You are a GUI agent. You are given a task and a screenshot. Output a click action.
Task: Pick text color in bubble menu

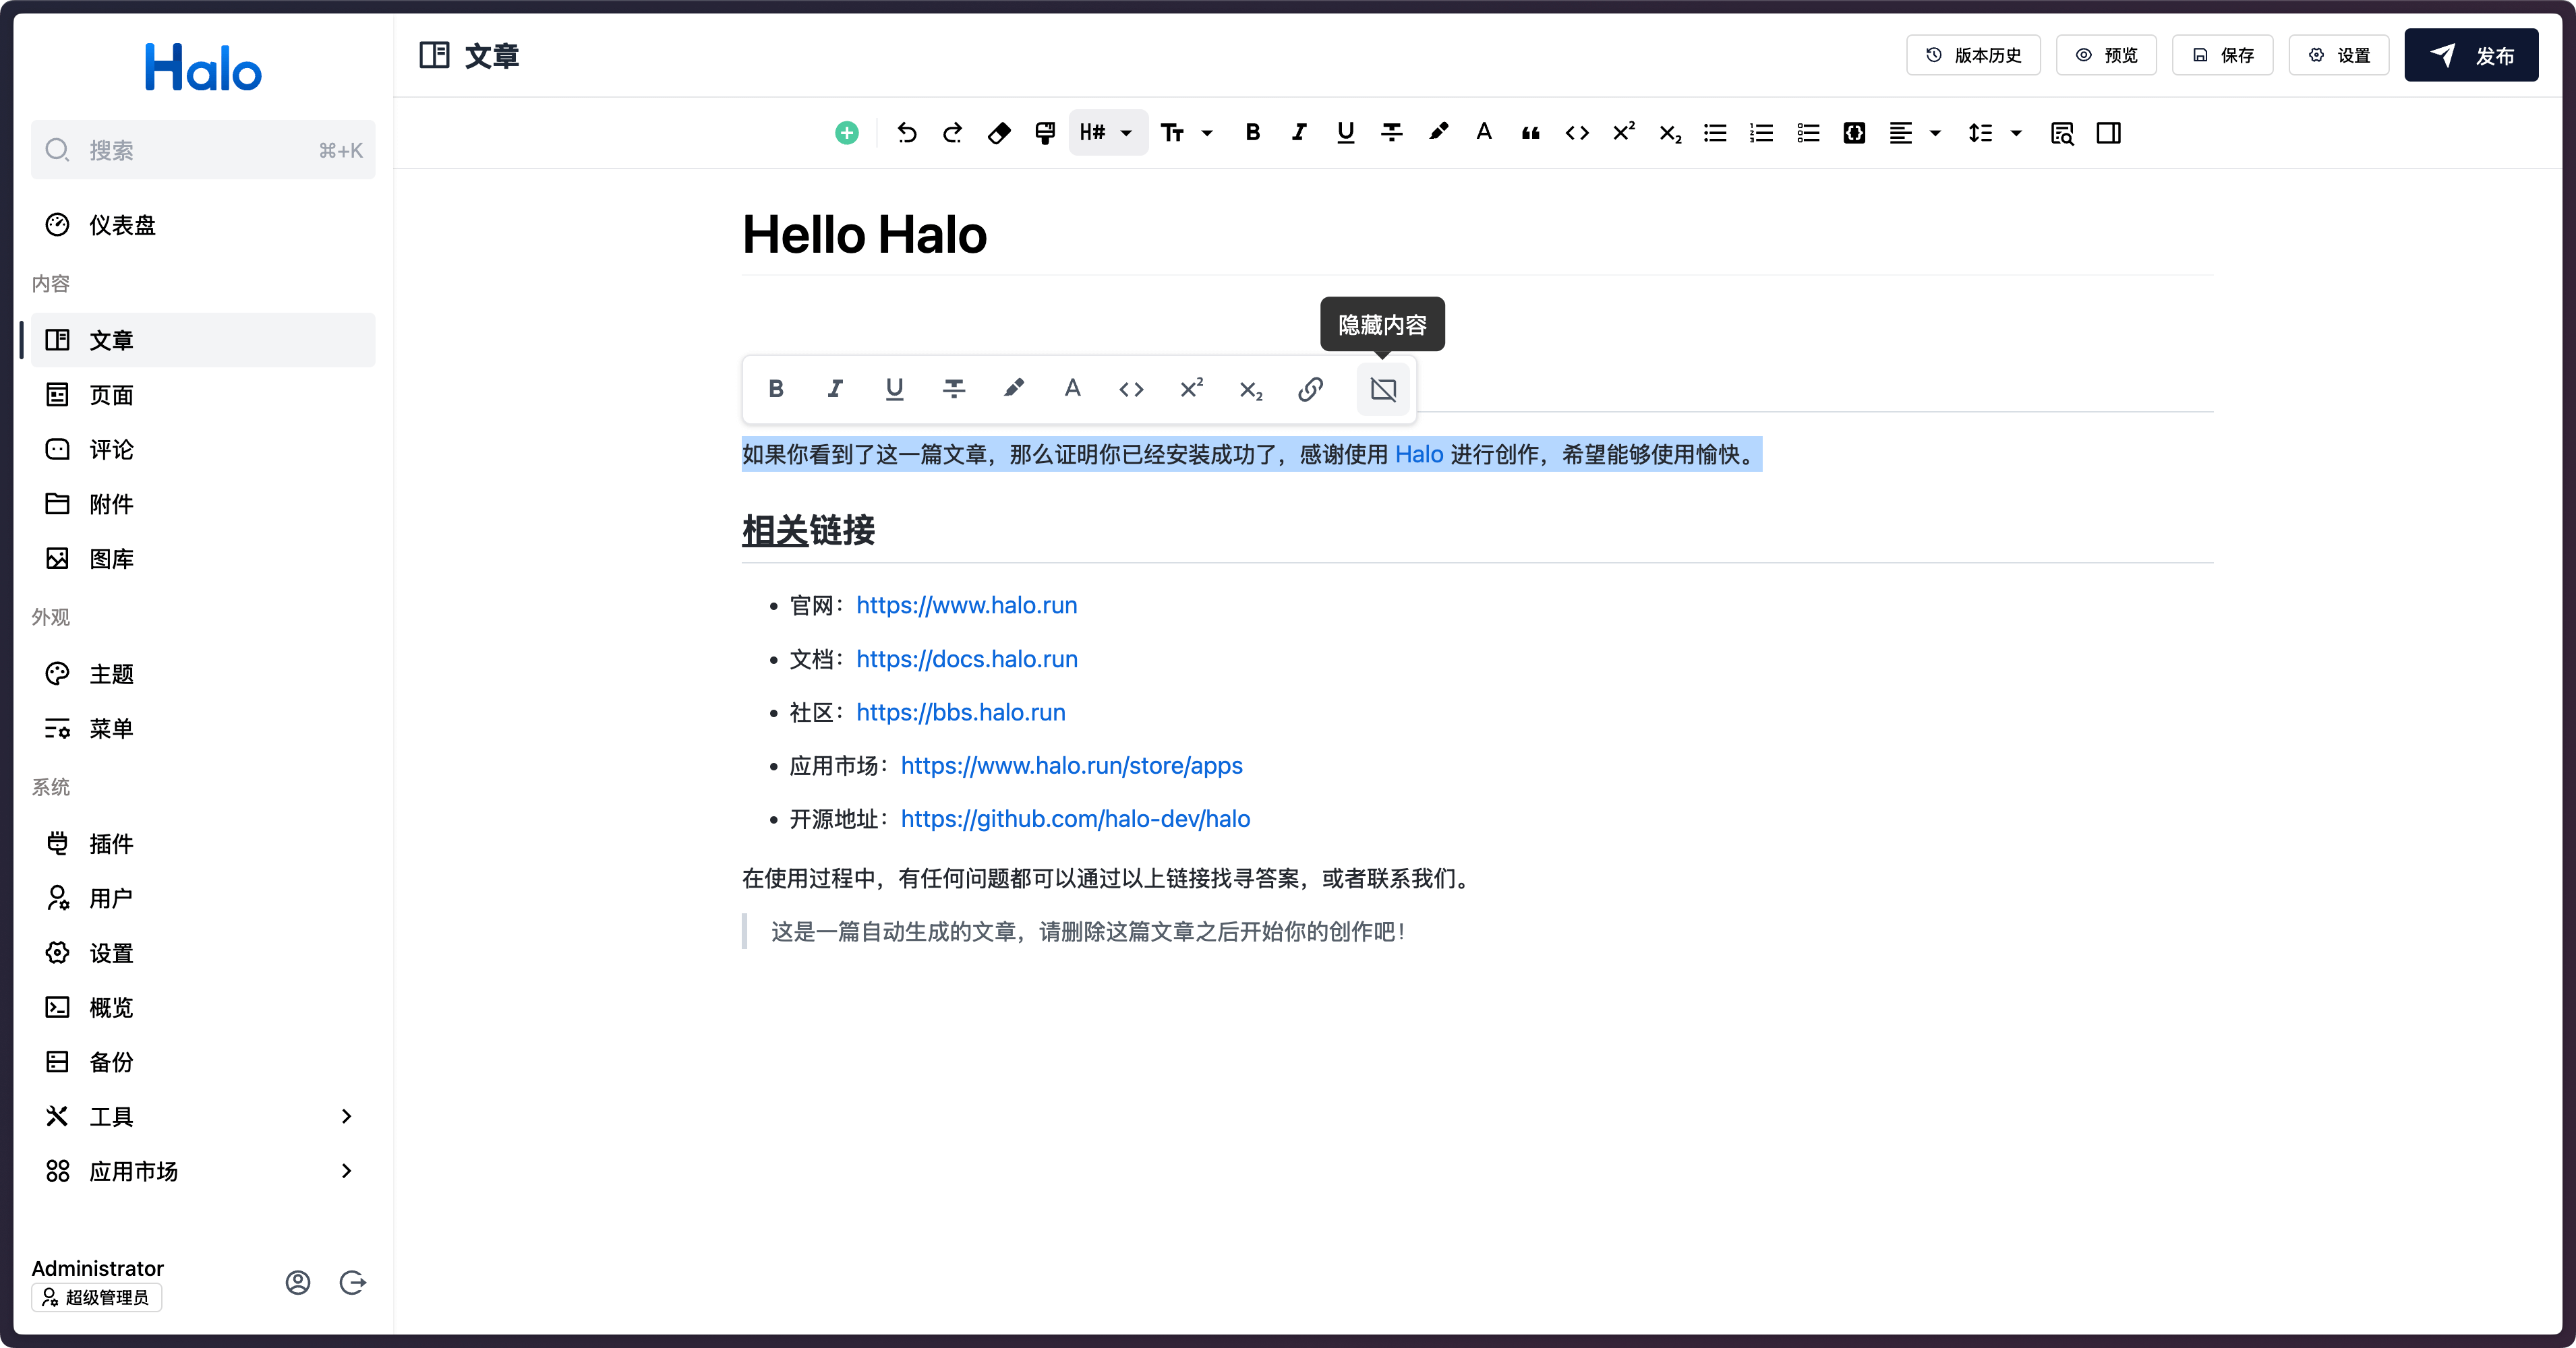pyautogui.click(x=1072, y=389)
